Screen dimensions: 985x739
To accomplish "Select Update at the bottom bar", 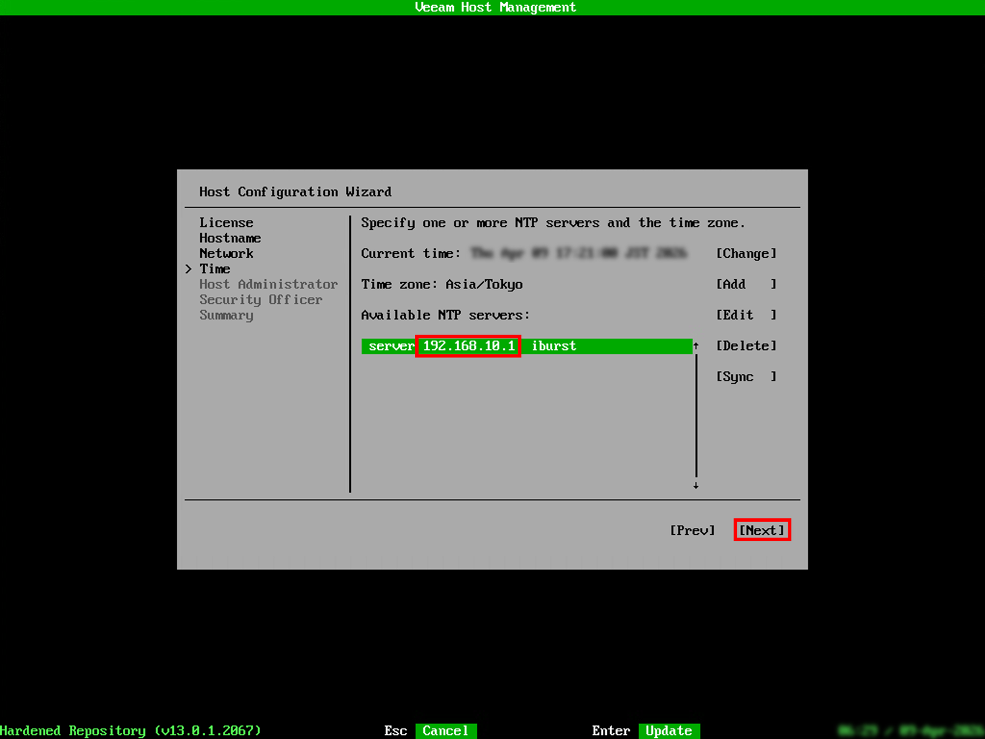I will [x=669, y=730].
